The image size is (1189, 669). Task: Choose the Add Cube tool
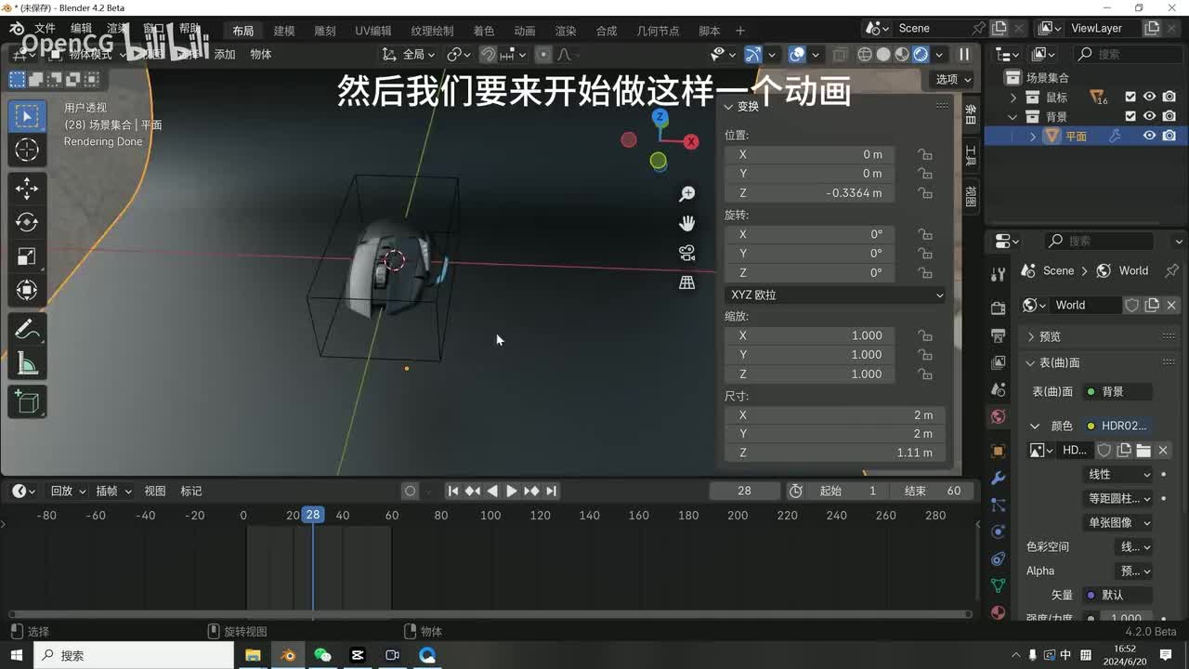[x=27, y=402]
